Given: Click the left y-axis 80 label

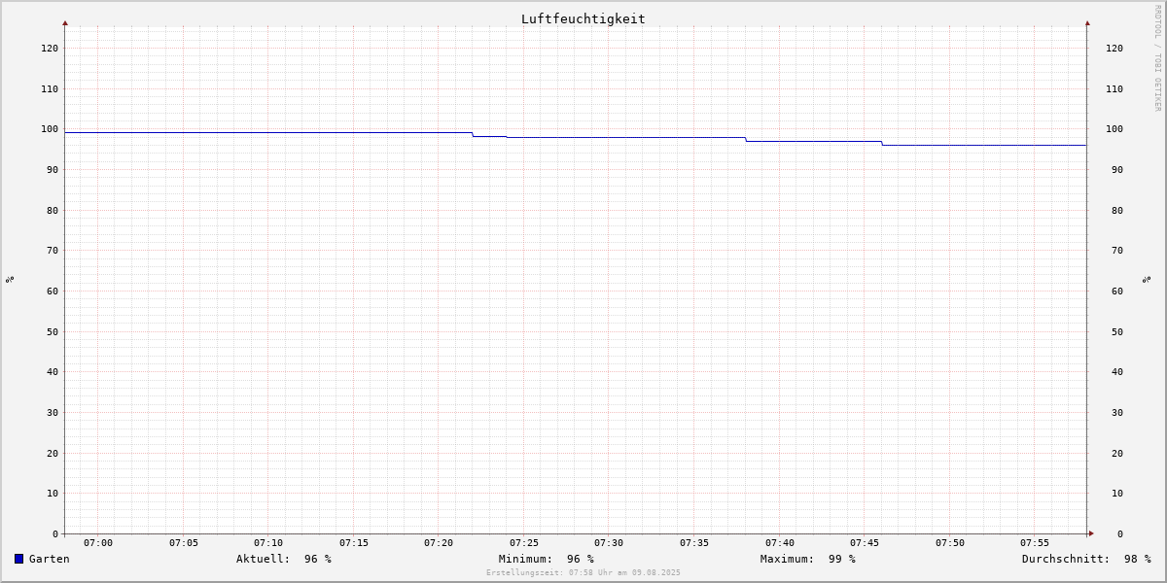Looking at the screenshot, I should 53,210.
